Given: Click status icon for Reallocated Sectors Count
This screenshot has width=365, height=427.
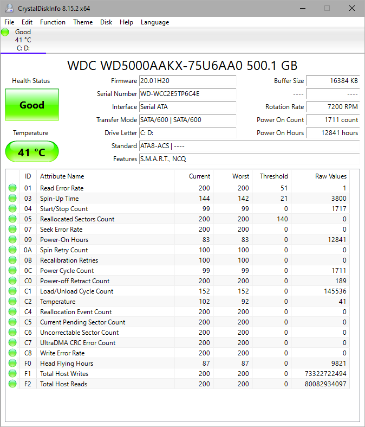Looking at the screenshot, I should pos(12,219).
